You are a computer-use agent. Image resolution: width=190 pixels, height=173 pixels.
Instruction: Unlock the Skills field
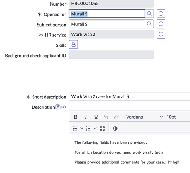coord(74,44)
